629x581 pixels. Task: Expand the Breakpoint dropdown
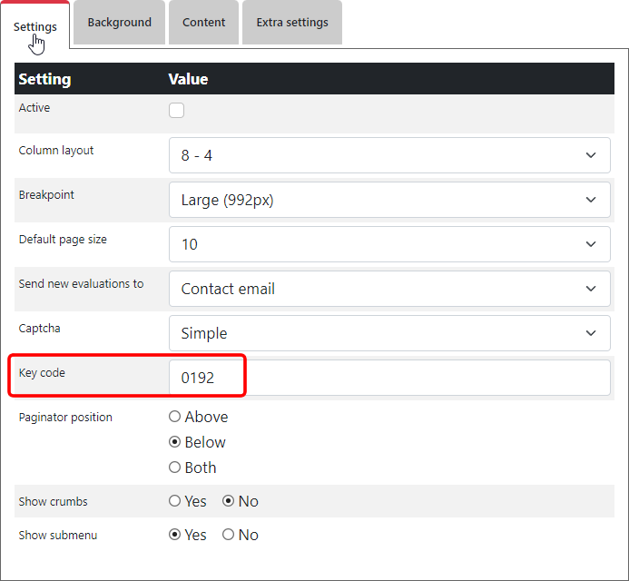pyautogui.click(x=388, y=200)
